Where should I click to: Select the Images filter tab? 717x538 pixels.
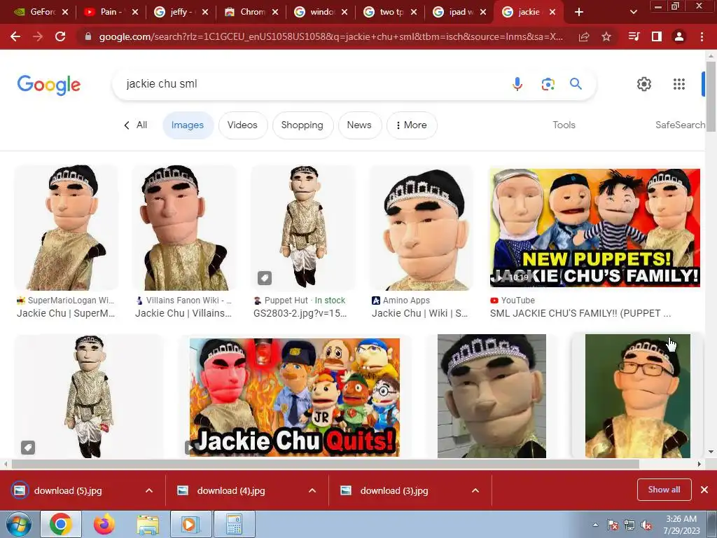tap(188, 125)
